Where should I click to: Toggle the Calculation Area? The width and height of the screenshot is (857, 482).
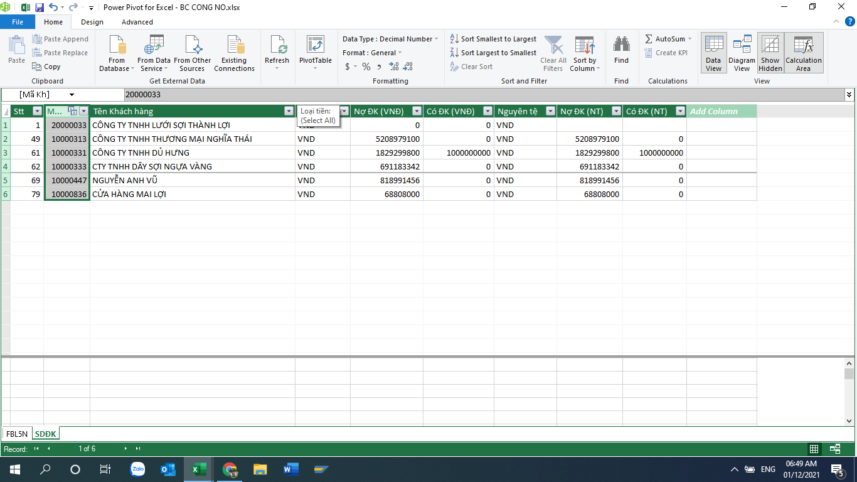pos(803,53)
